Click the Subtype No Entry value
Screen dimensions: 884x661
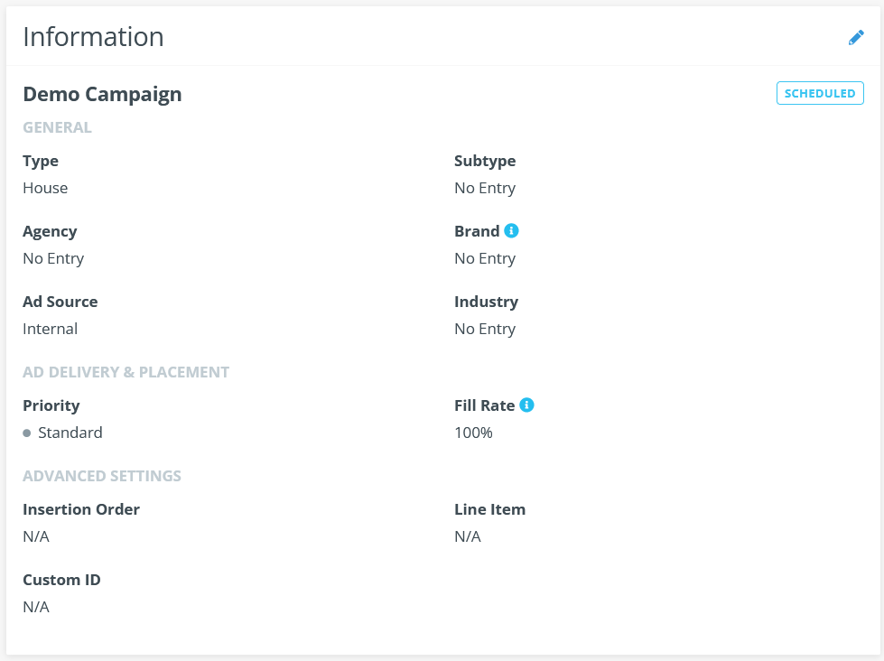pos(485,189)
